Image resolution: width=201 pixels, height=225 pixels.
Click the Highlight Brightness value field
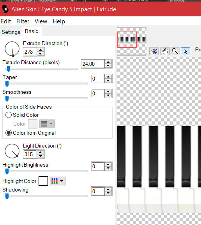pos(98,166)
